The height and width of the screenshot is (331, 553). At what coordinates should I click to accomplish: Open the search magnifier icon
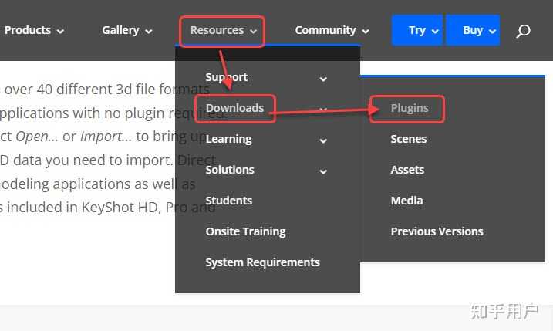click(523, 31)
